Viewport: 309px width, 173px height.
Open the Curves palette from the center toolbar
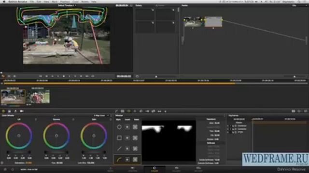pyautogui.click(x=116, y=111)
